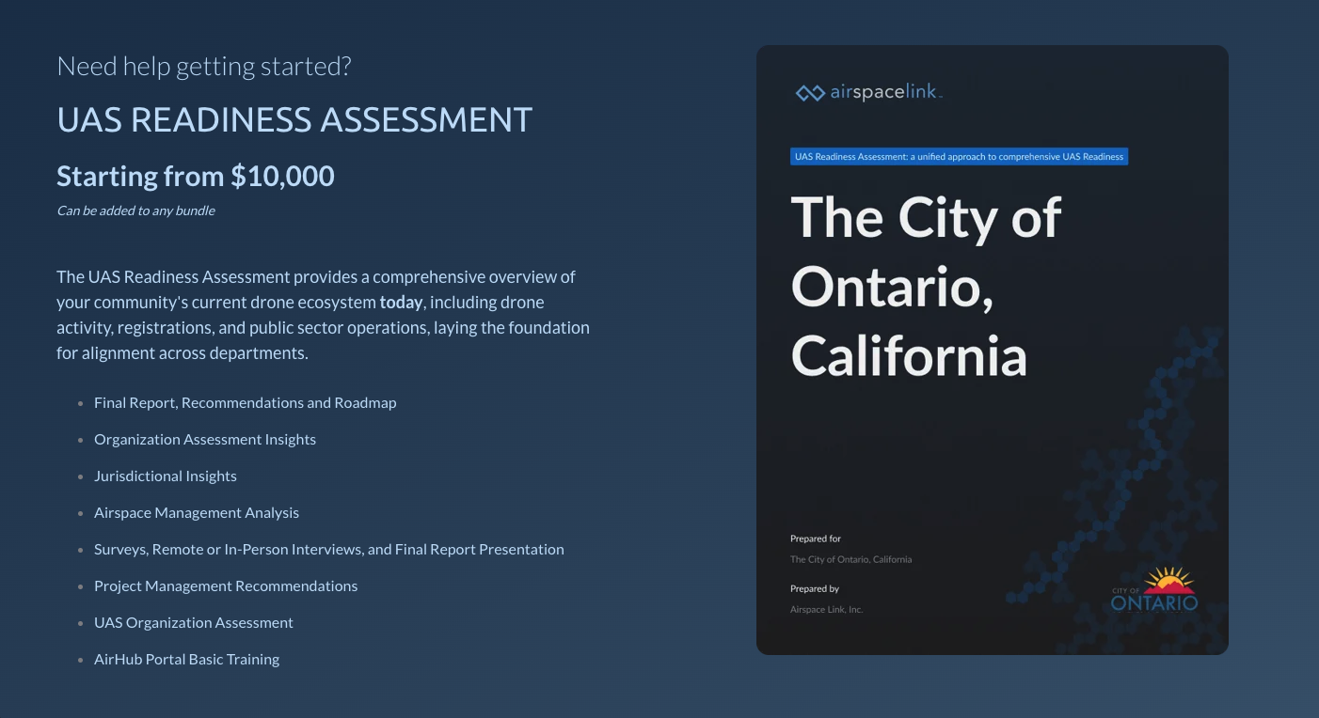1319x718 pixels.
Task: Click the bold word 'today' in description
Action: click(401, 303)
